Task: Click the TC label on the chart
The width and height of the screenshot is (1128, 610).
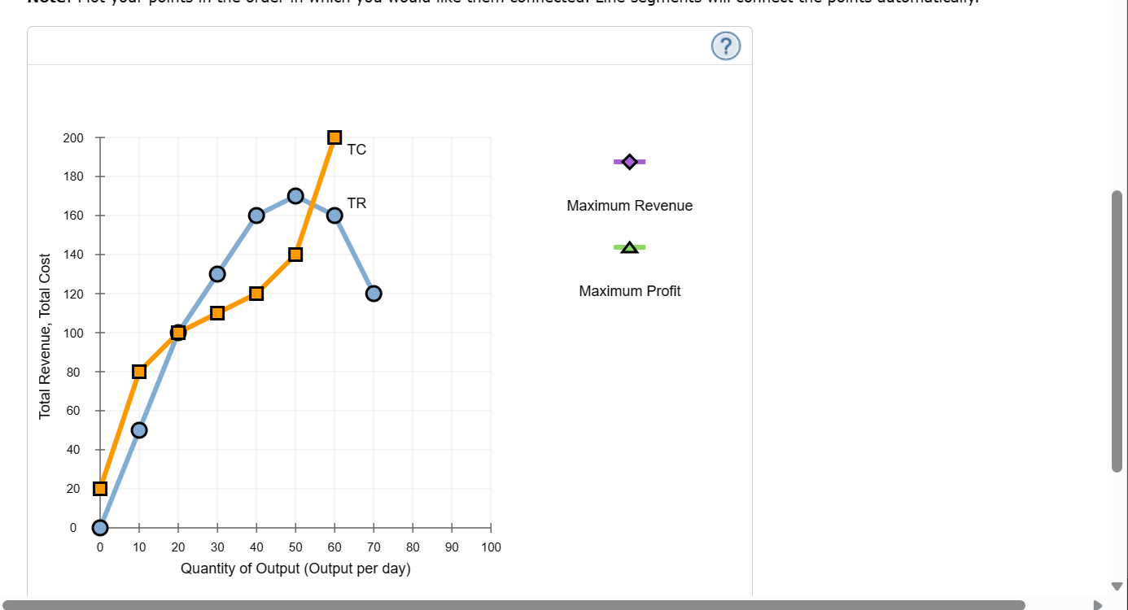Action: coord(356,149)
